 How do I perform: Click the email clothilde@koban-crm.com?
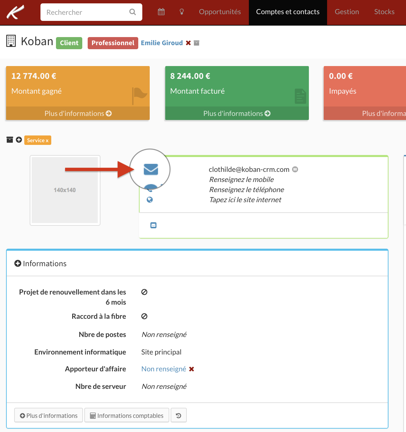(249, 169)
